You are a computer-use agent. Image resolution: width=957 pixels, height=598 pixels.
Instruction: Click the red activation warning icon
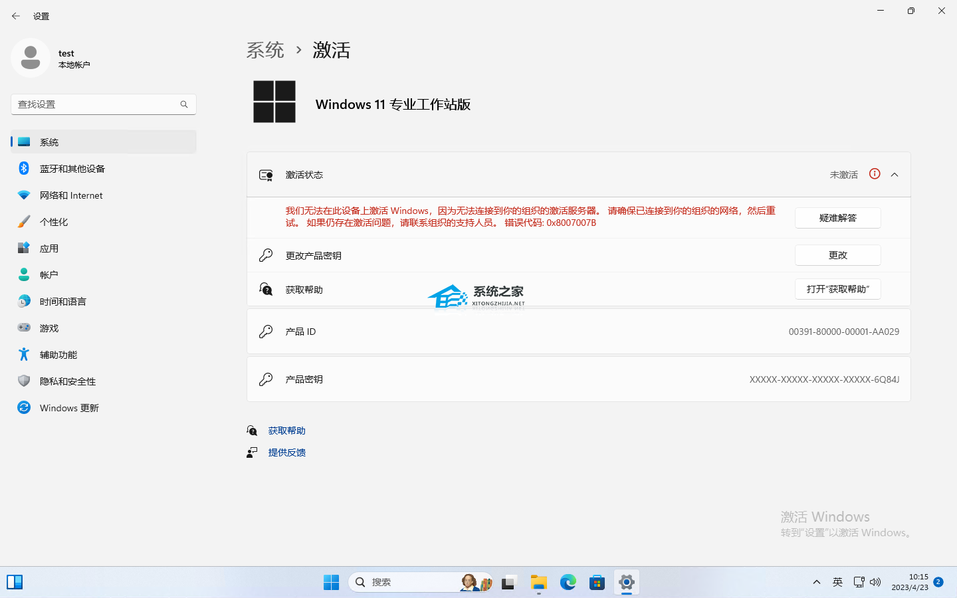pyautogui.click(x=875, y=174)
